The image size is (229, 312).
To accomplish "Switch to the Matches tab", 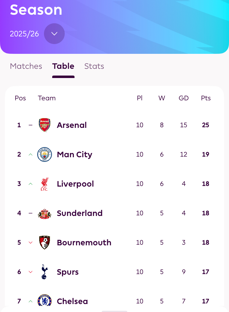I will pyautogui.click(x=26, y=66).
